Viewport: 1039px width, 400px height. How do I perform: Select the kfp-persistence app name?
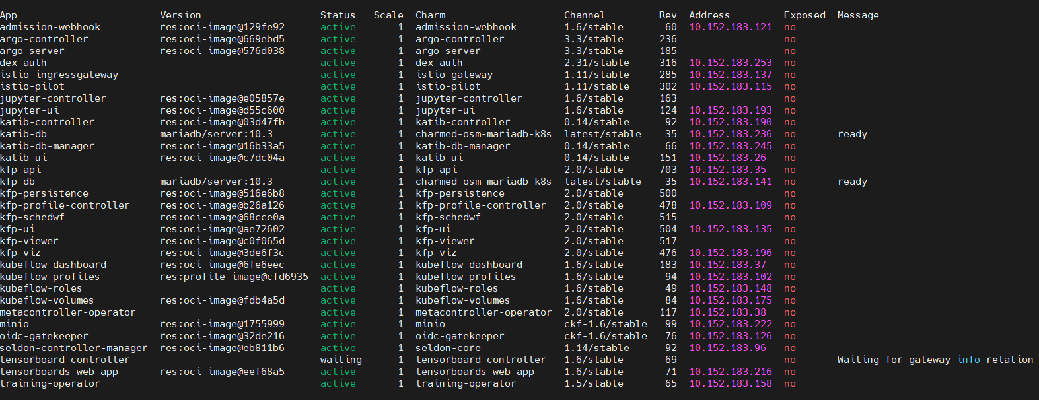[44, 193]
